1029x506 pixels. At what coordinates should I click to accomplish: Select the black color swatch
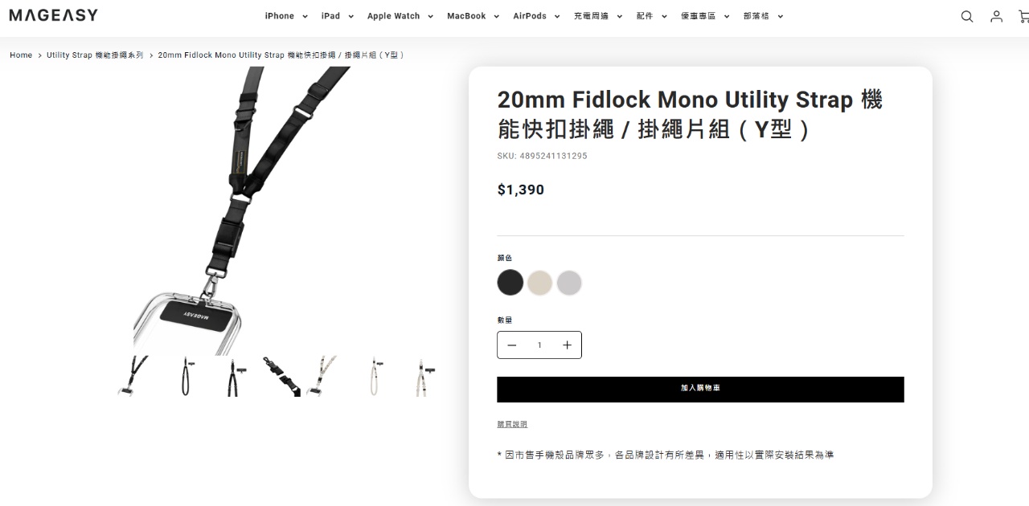(510, 283)
